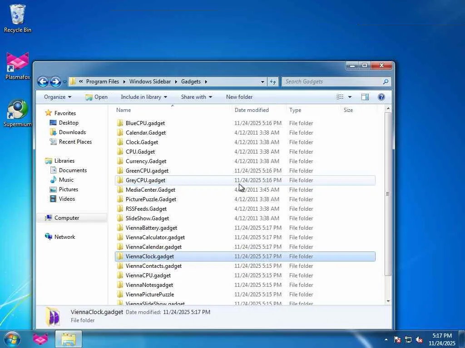
Task: Click the Forward navigation arrow
Action: pos(55,82)
